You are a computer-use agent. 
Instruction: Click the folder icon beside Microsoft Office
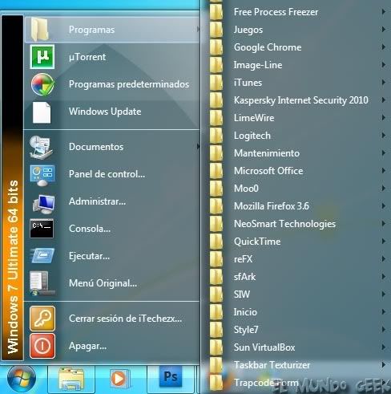click(216, 171)
